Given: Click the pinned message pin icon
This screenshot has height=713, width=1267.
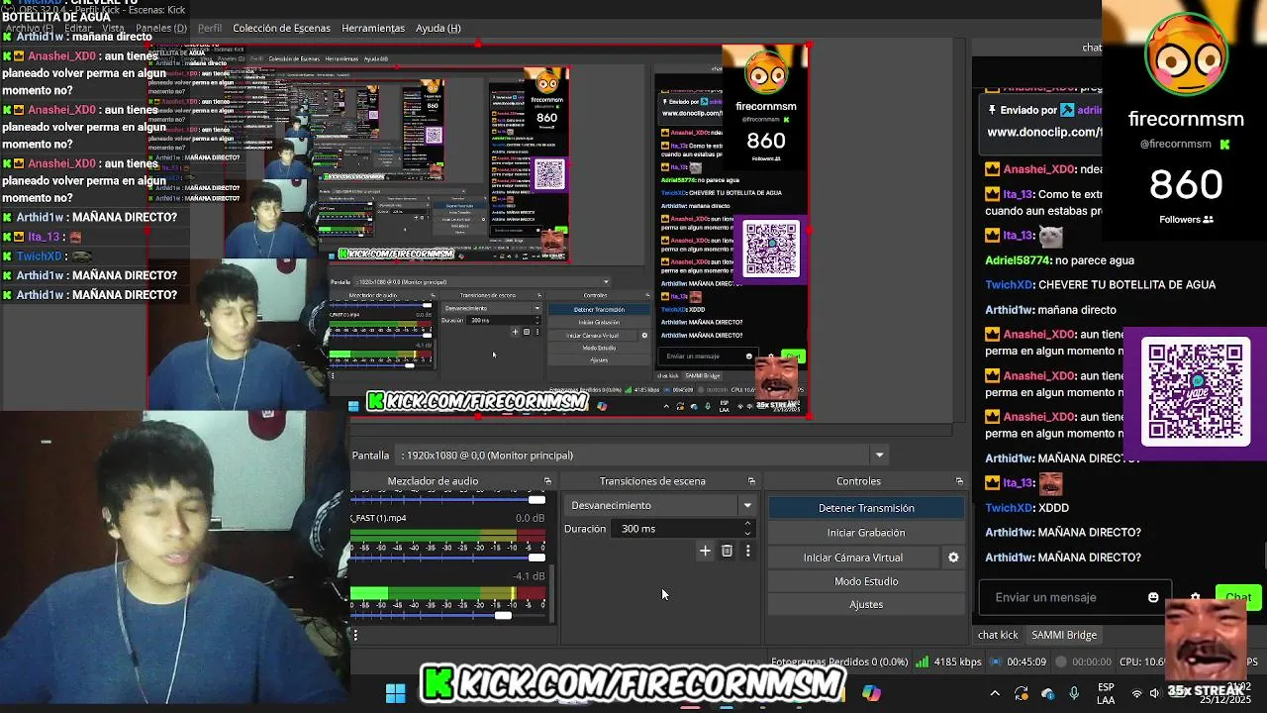Looking at the screenshot, I should [x=992, y=110].
